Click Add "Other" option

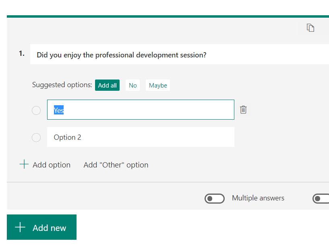[x=116, y=165]
